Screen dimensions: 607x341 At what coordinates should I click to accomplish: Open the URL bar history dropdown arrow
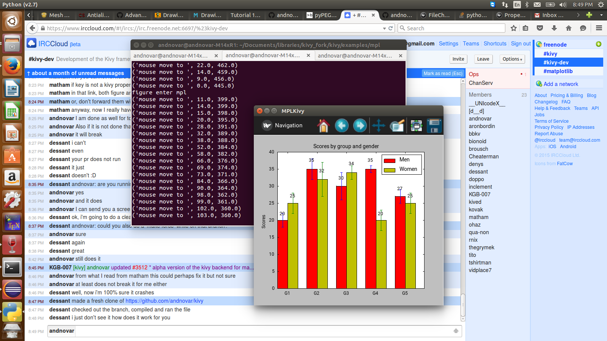point(384,28)
